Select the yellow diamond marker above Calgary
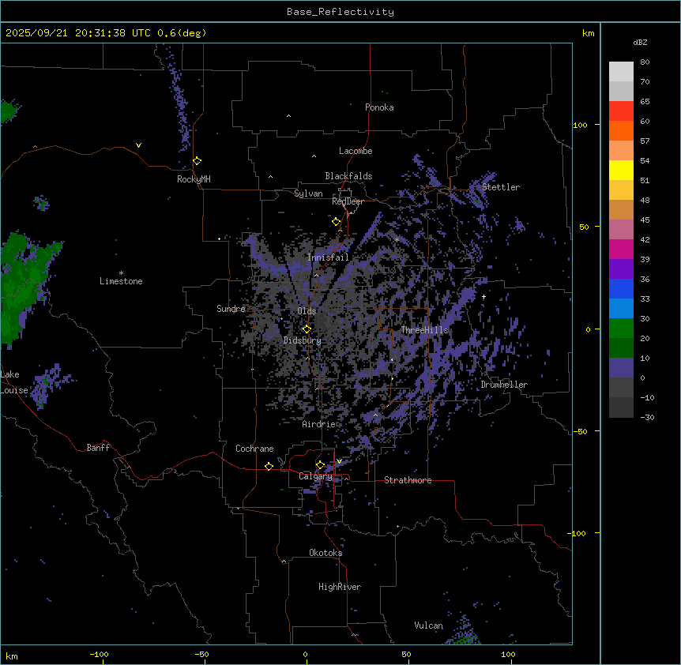Image resolution: width=681 pixels, height=665 pixels. click(x=320, y=464)
